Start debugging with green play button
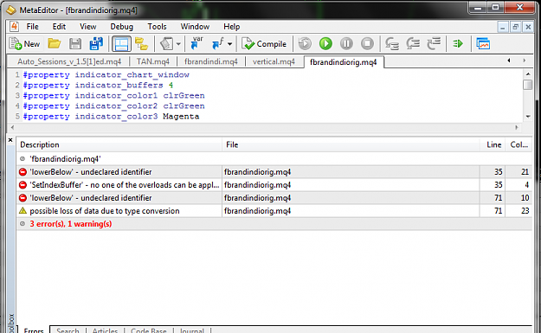This screenshot has height=333, width=541. 325,44
